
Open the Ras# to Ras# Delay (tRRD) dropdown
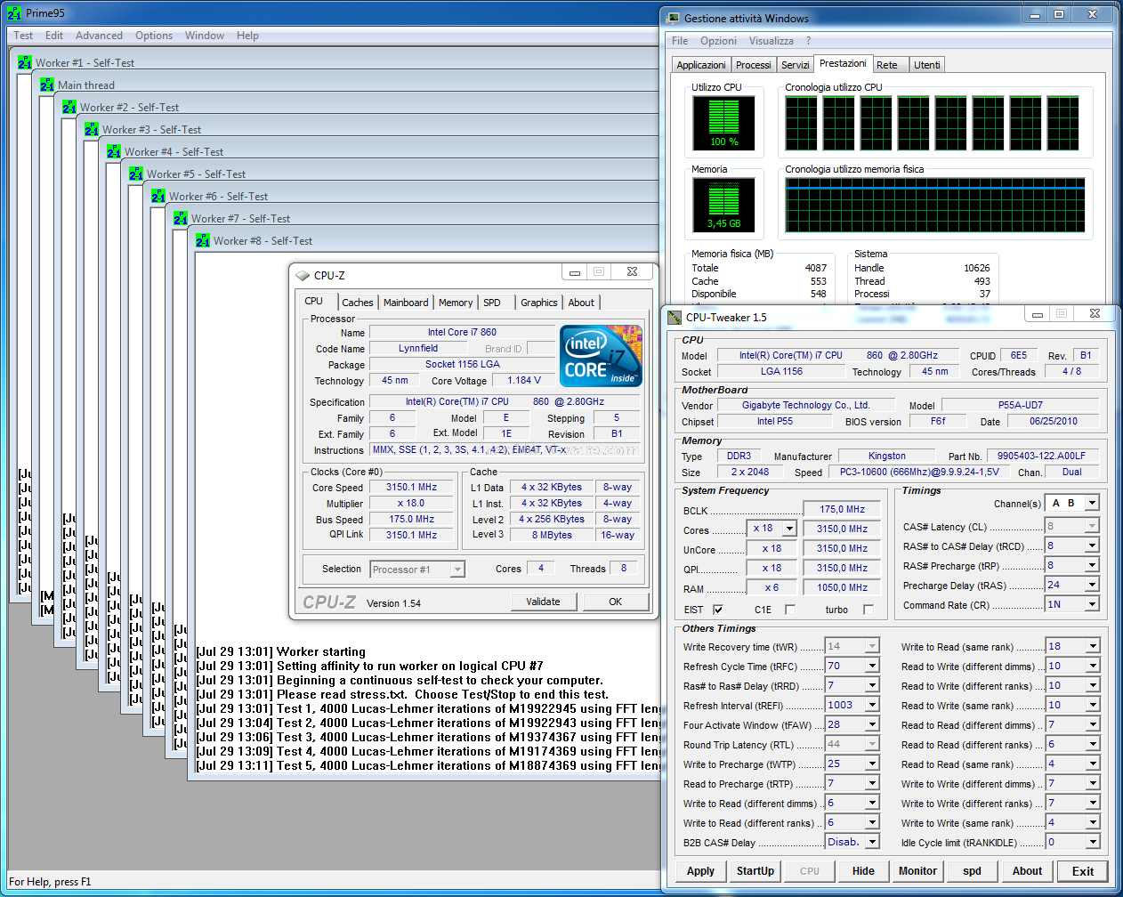[x=872, y=685]
